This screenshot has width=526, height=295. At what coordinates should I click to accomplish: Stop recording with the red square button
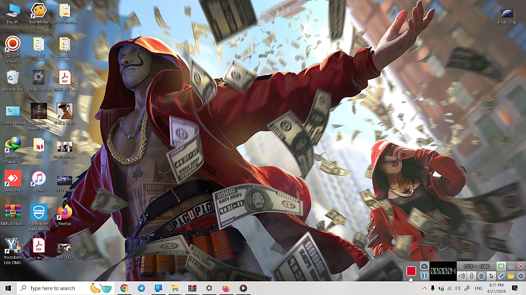tap(411, 271)
